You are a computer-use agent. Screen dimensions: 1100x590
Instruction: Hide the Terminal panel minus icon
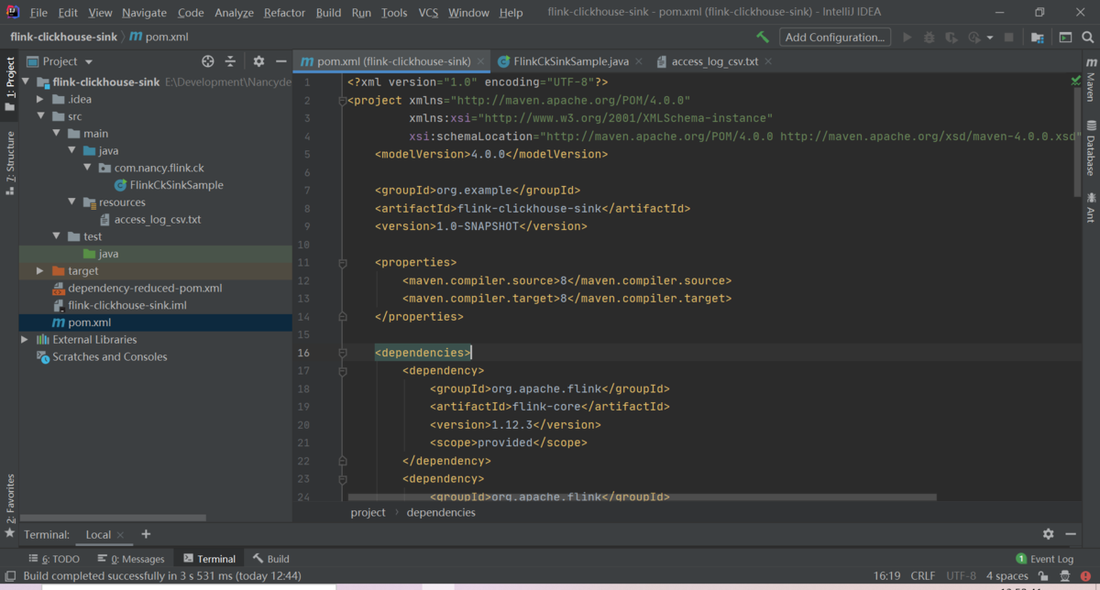[1072, 534]
